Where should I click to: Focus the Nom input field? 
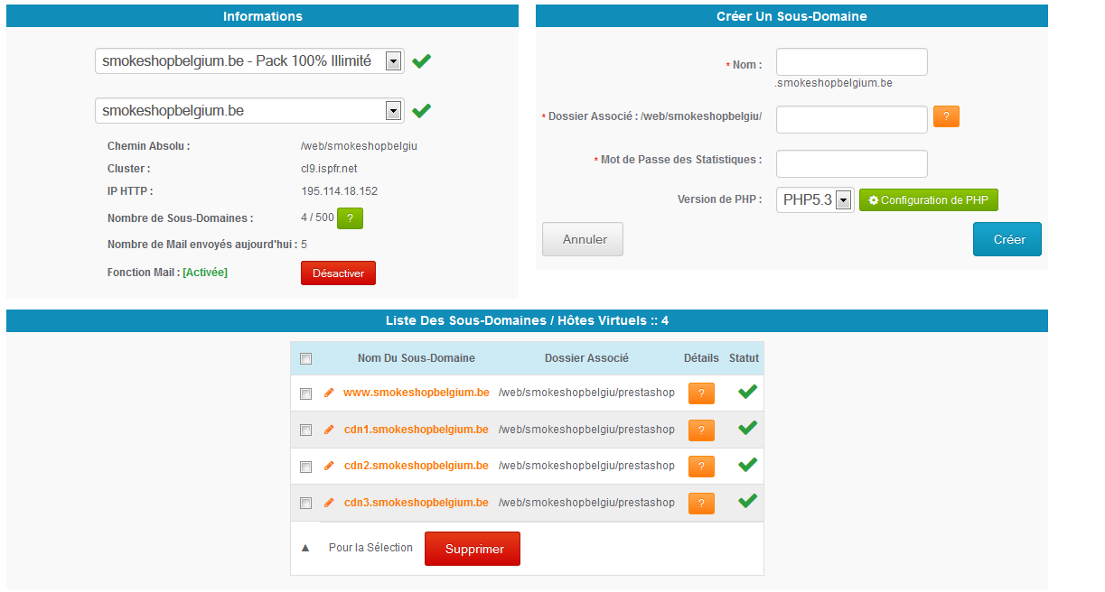point(852,62)
